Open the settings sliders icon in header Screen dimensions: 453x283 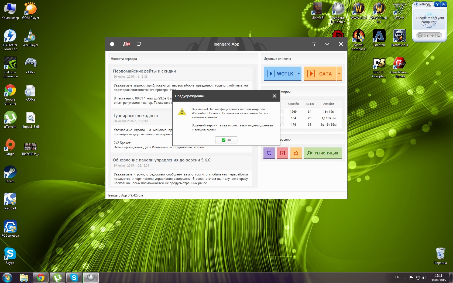tap(314, 44)
